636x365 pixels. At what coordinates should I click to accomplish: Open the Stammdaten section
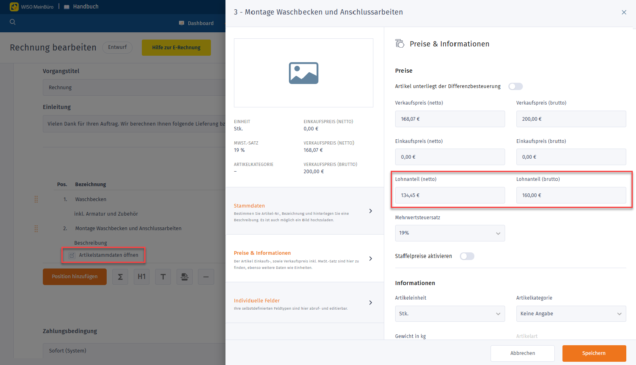[x=304, y=211]
